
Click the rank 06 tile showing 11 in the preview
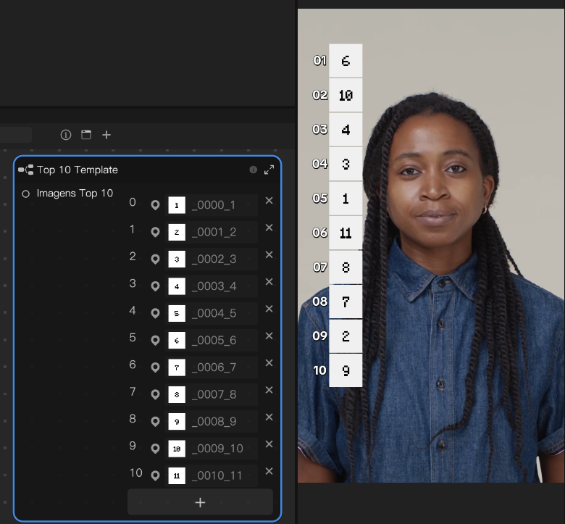(346, 233)
